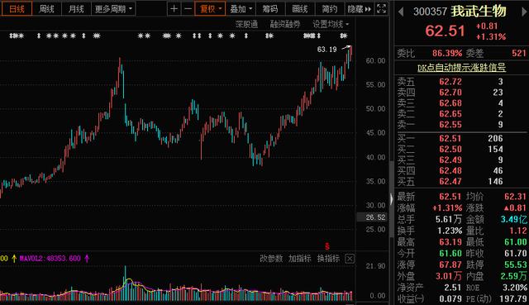Switch to the 月线 monthly chart tab
The image size is (529, 305).
[76, 9]
